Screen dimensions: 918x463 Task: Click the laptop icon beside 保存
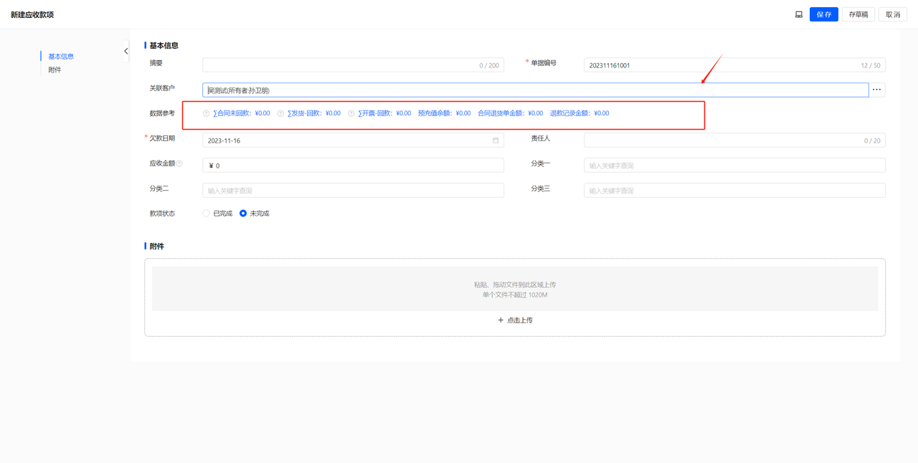[x=798, y=14]
